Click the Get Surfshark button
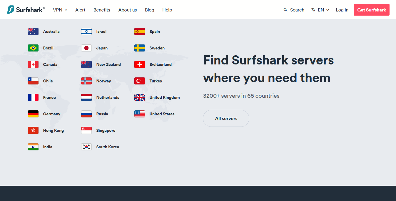This screenshot has height=201, width=396. point(372,10)
